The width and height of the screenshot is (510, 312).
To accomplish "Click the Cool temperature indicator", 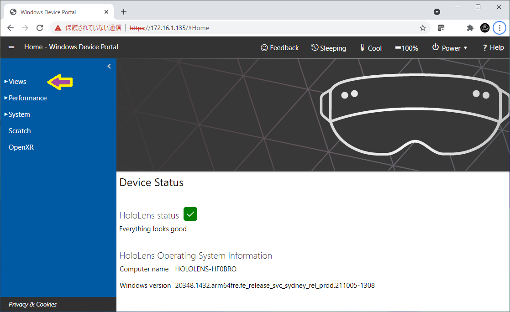I will pos(370,48).
